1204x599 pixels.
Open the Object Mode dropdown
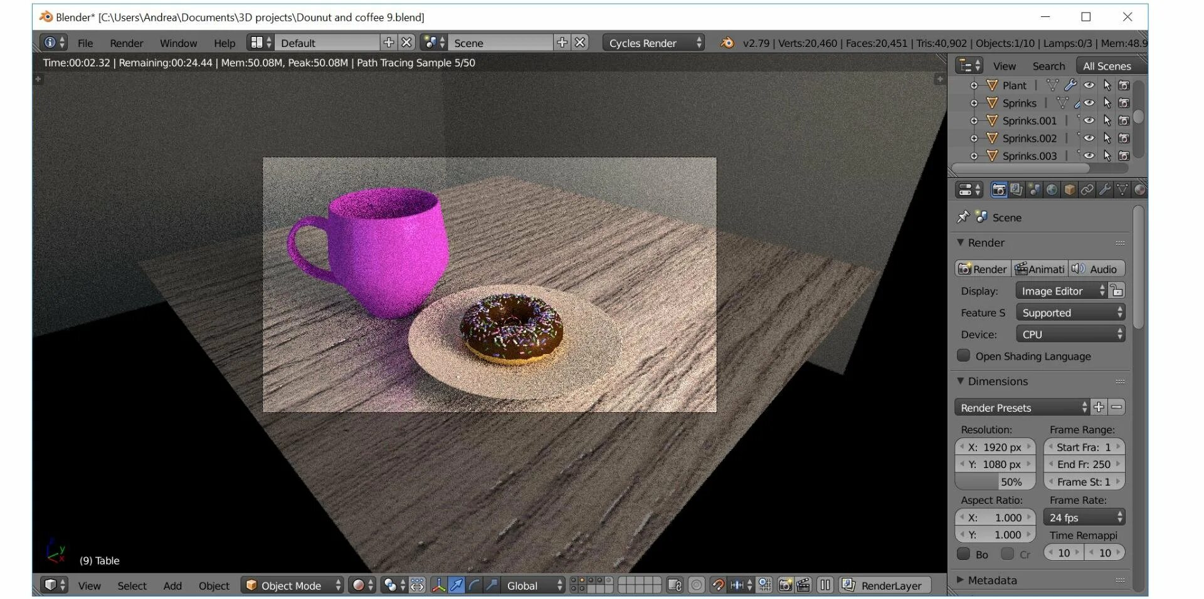click(x=293, y=585)
